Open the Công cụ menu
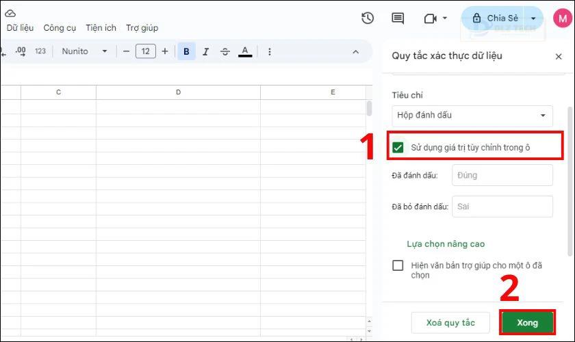The width and height of the screenshot is (575, 342). tap(60, 28)
